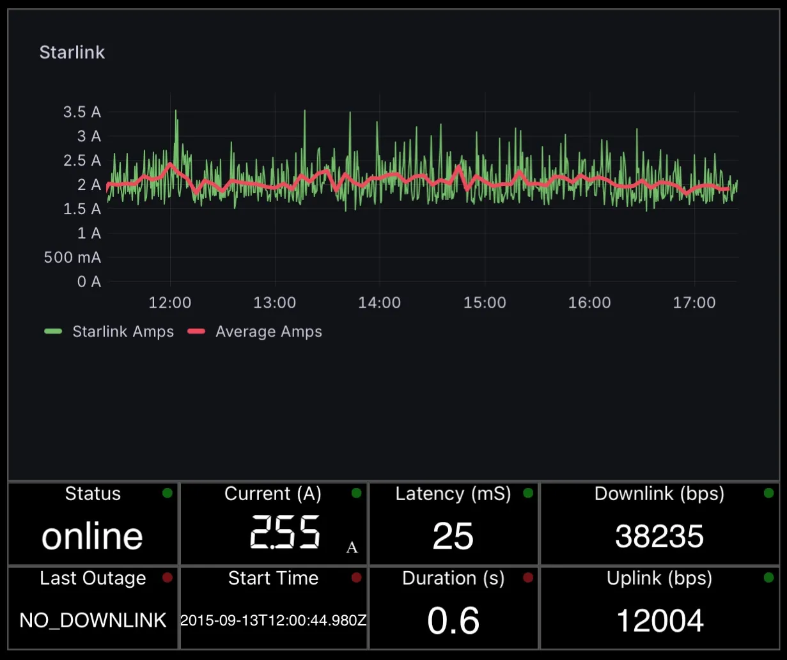Image resolution: width=787 pixels, height=660 pixels.
Task: Open the Starlink panel title menu
Action: [x=72, y=52]
